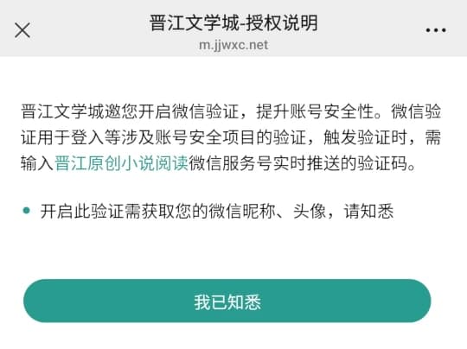Click the word 输入 before the green link

coord(37,163)
